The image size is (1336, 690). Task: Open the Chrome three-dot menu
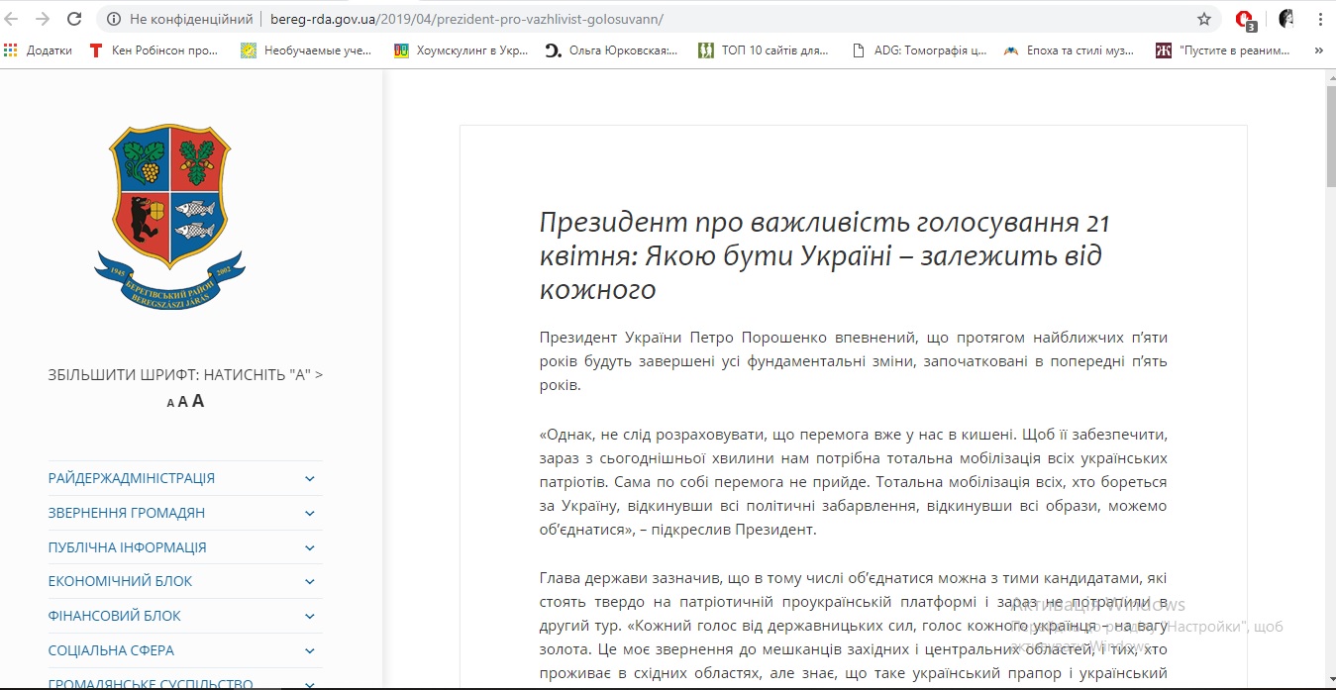pos(1321,19)
